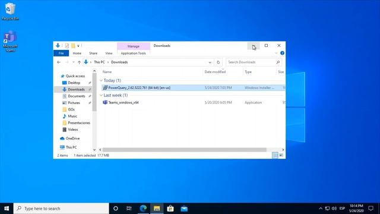The width and height of the screenshot is (380, 214).
Task: Click File Explorer taskbar icon
Action: 157,209
